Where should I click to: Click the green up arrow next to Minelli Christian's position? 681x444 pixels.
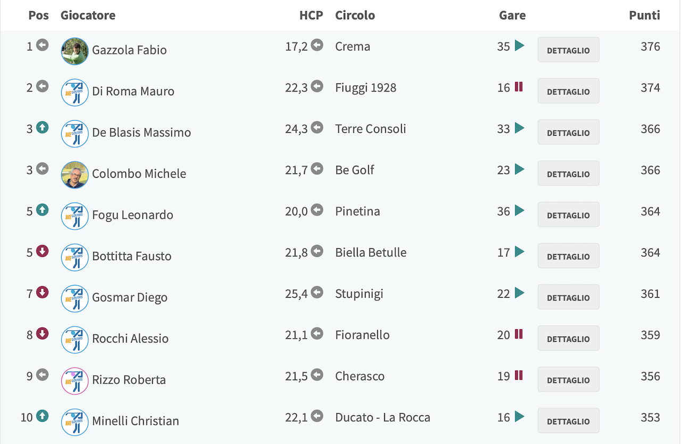tap(43, 416)
